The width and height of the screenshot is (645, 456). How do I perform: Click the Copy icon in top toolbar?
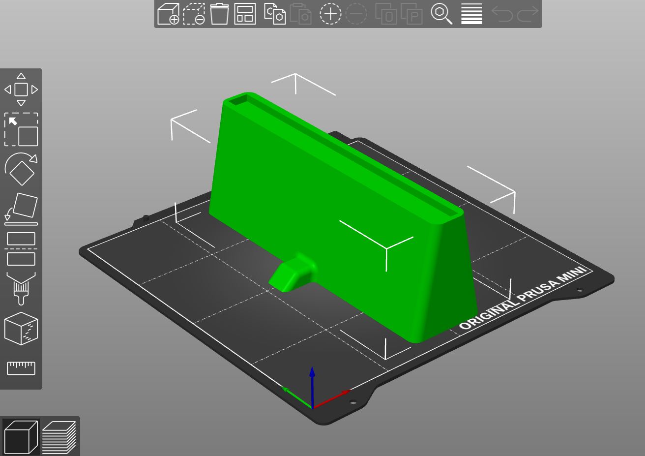point(275,14)
